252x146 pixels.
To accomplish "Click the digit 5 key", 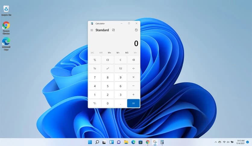I will coord(108,86).
